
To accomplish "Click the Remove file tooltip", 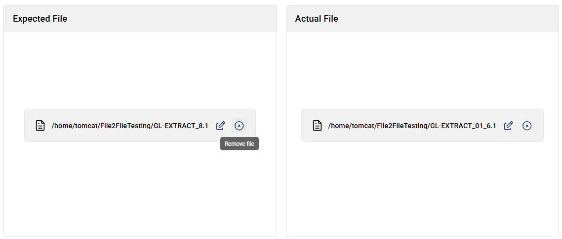I will click(240, 144).
